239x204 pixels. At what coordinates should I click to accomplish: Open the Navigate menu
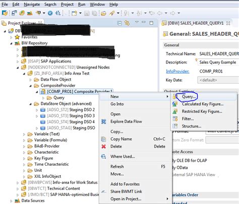(32, 5)
